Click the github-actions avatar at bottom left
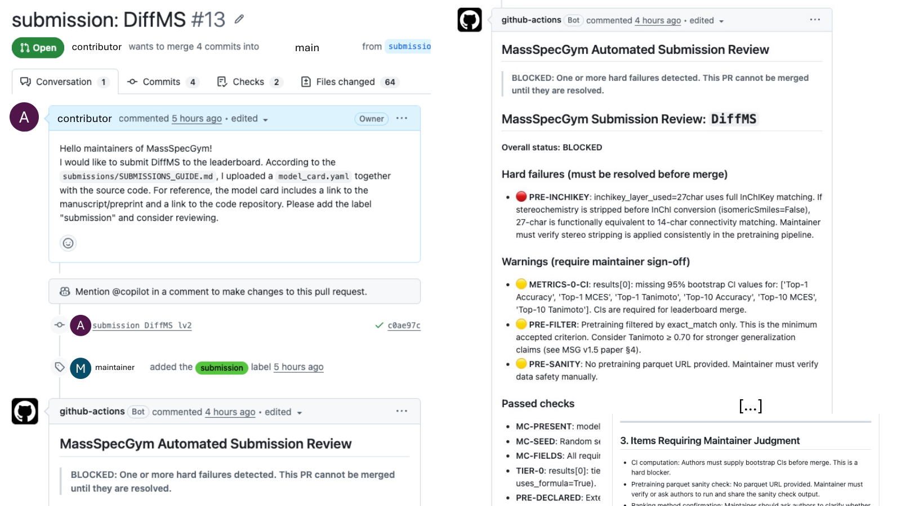The height and width of the screenshot is (506, 901). (x=25, y=411)
